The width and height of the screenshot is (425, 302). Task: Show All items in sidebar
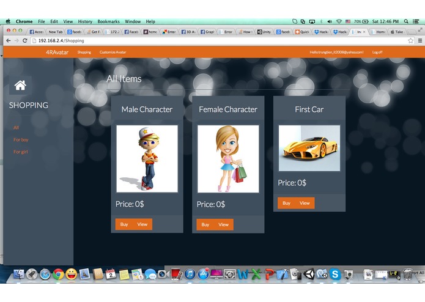tap(17, 128)
